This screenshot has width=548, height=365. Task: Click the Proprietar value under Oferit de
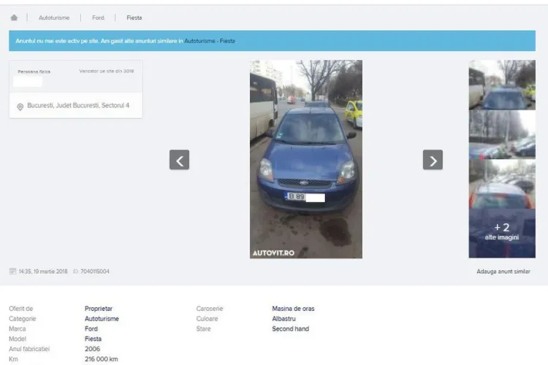(99, 309)
